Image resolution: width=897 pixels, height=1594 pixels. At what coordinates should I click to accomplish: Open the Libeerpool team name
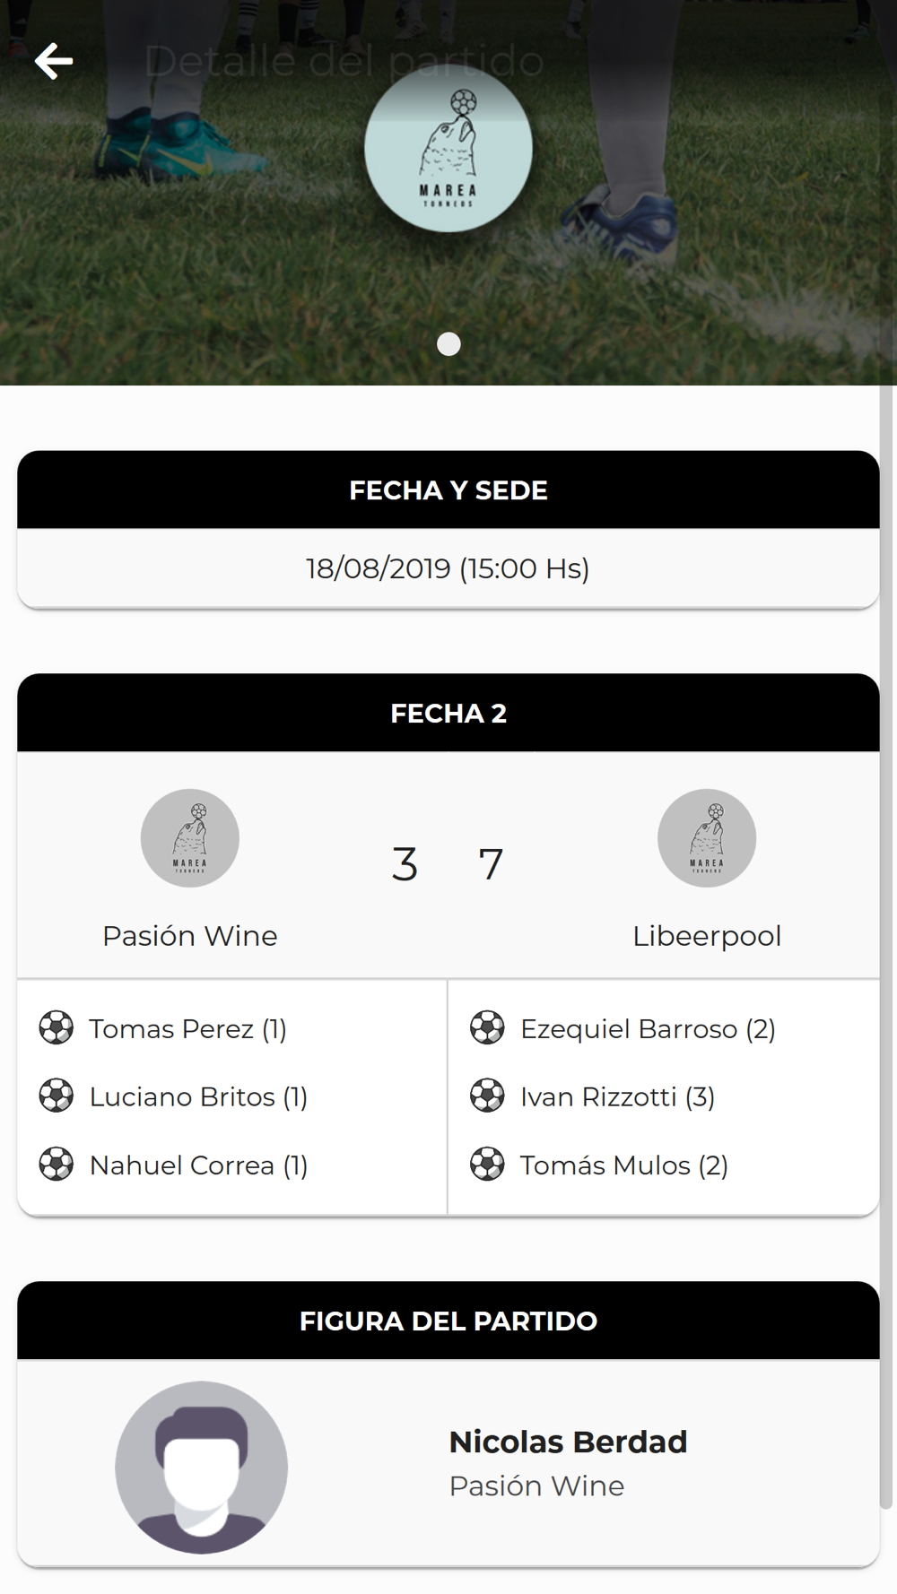(707, 936)
